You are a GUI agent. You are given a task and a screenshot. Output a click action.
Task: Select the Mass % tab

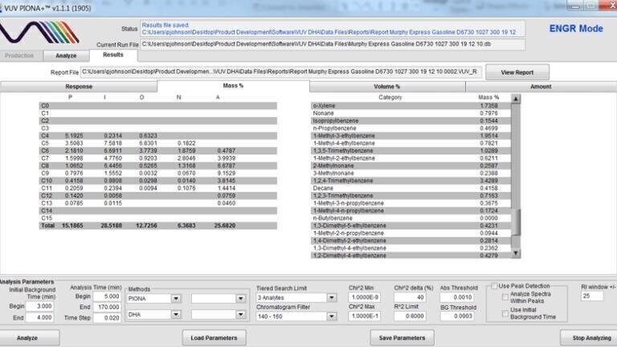[233, 85]
